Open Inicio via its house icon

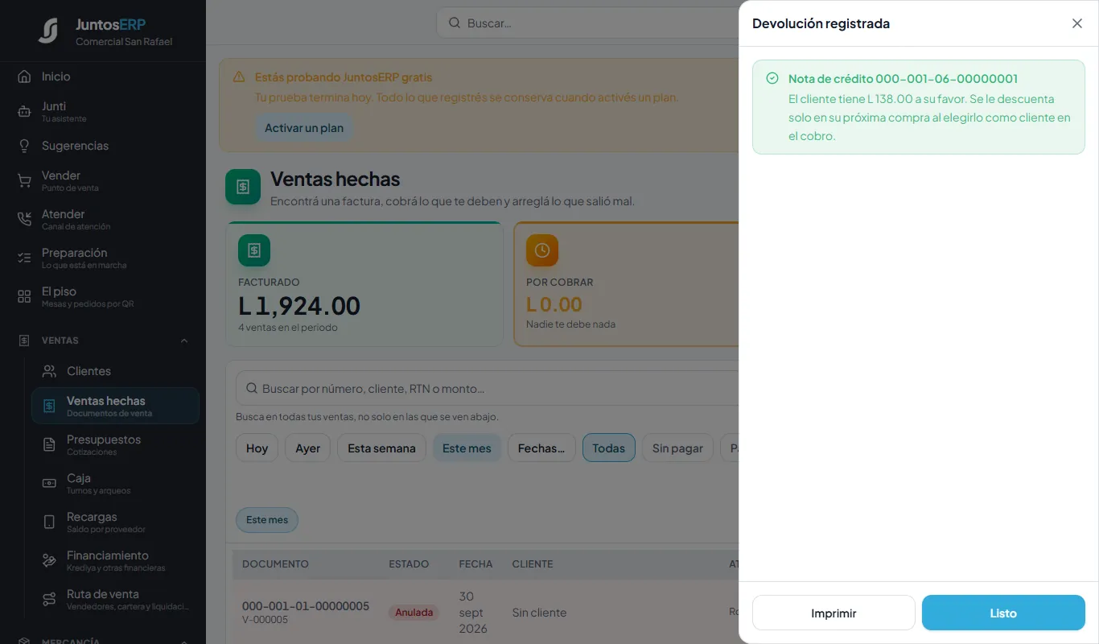click(x=24, y=76)
